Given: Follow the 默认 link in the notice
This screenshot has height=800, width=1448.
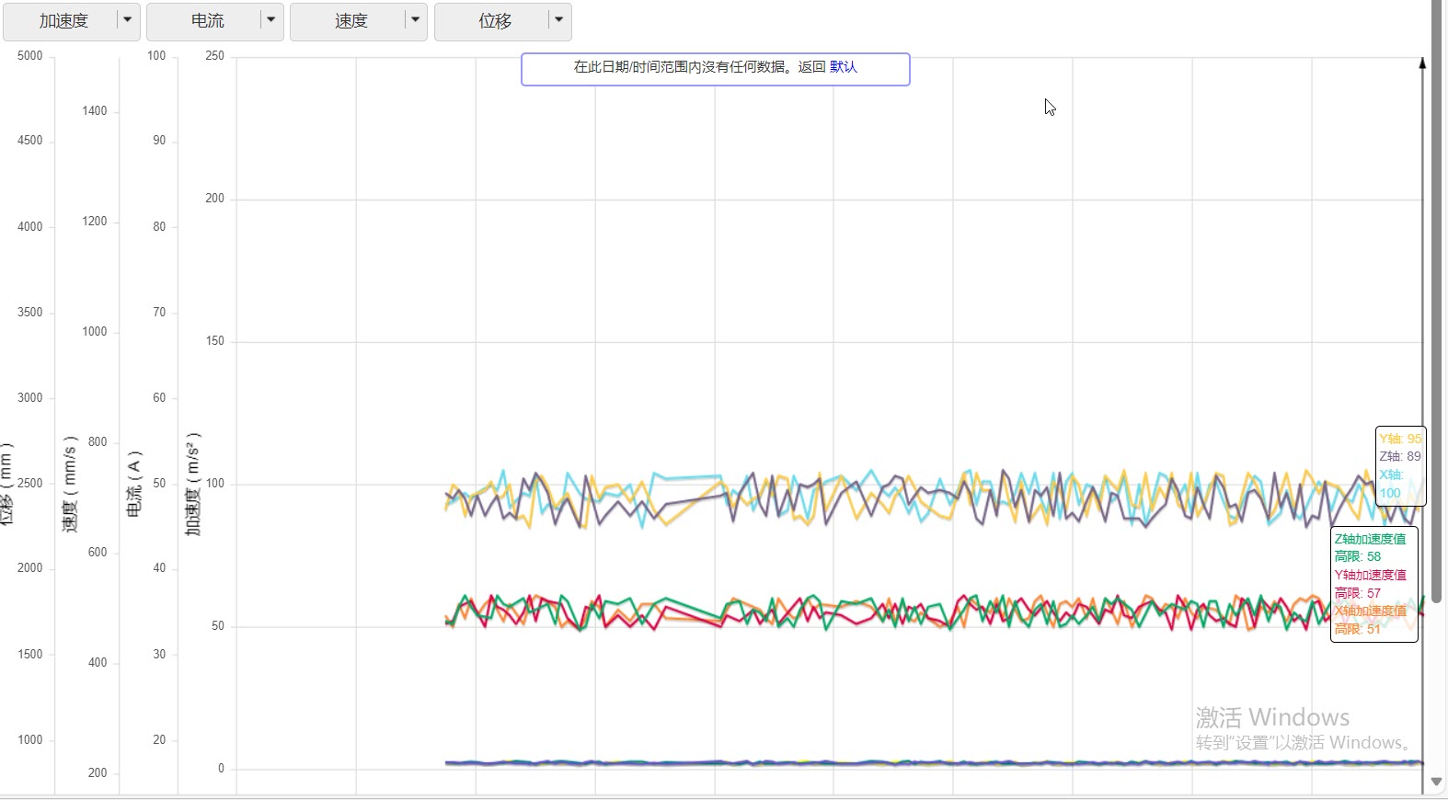Looking at the screenshot, I should (844, 67).
